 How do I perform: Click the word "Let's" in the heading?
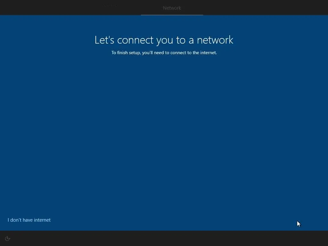click(104, 40)
